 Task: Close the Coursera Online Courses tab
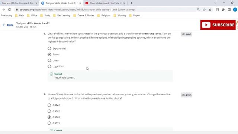coord(36,3)
